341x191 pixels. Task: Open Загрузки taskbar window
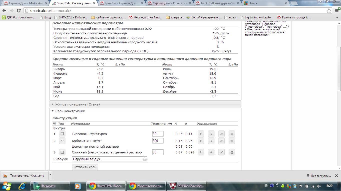pyautogui.click(x=50, y=186)
